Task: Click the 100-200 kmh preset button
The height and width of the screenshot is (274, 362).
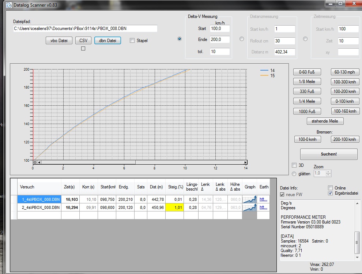Action: click(x=345, y=91)
